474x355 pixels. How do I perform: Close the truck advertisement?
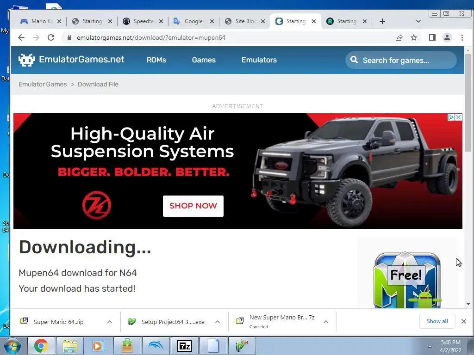[458, 117]
